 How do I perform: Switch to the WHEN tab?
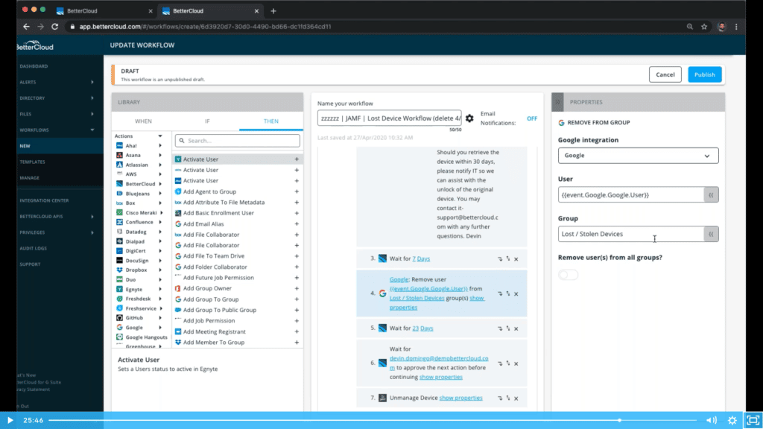pyautogui.click(x=143, y=121)
